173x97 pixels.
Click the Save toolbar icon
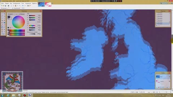[x=5, y=6]
